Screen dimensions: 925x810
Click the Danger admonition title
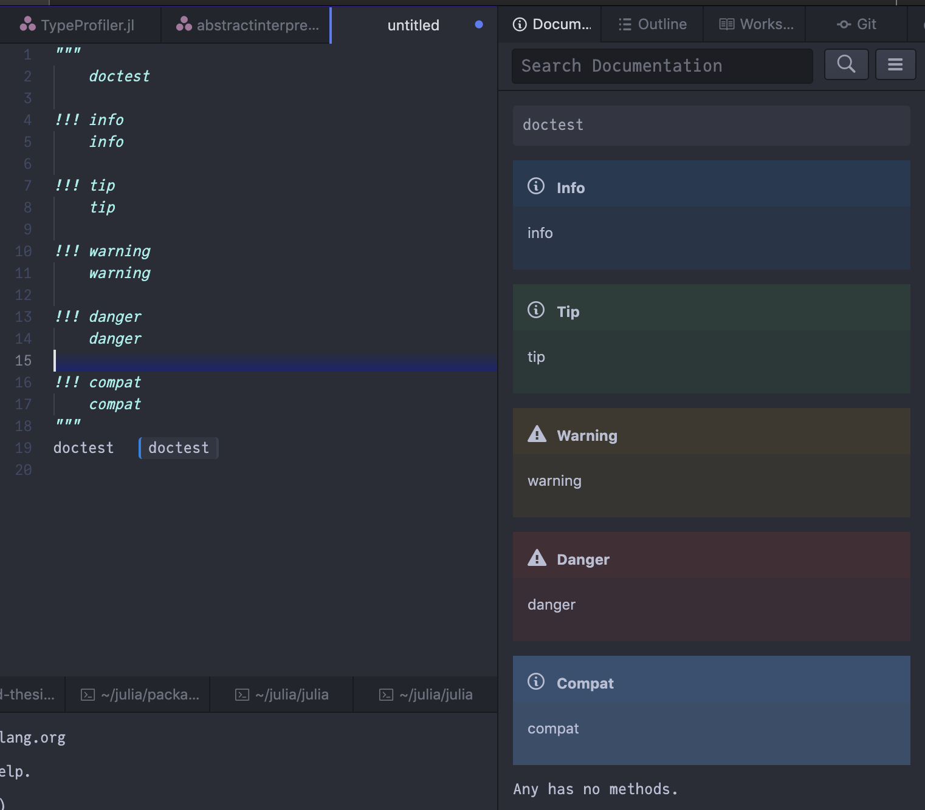pyautogui.click(x=583, y=560)
